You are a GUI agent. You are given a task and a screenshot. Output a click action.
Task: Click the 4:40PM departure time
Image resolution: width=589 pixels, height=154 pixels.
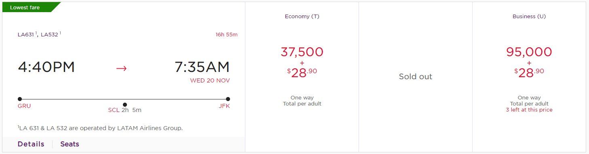click(46, 68)
